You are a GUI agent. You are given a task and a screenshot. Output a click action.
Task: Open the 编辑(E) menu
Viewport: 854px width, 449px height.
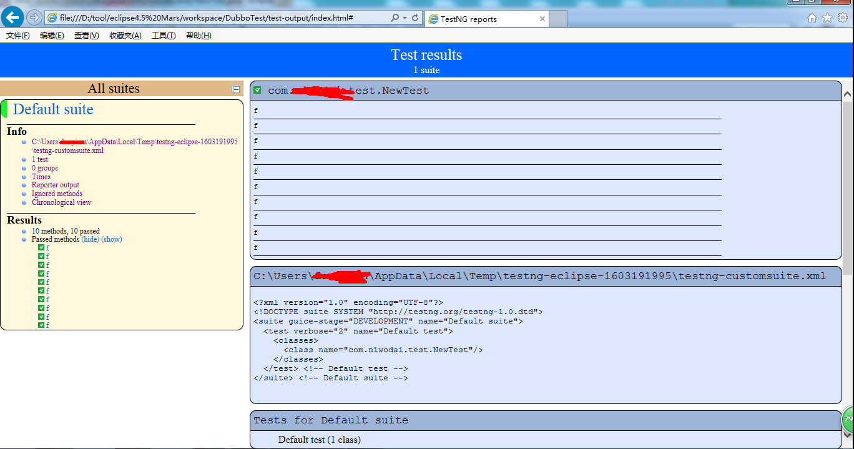tap(52, 36)
